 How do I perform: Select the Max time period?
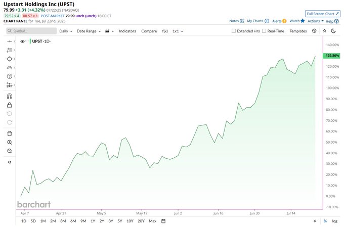pyautogui.click(x=152, y=221)
